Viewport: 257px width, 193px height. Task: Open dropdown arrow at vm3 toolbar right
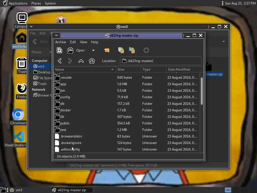coord(224,41)
